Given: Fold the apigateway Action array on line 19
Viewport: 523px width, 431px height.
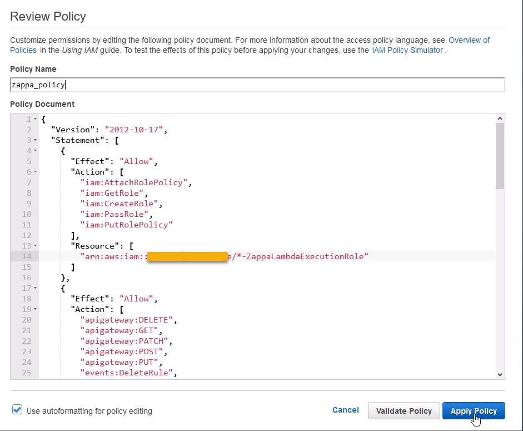Looking at the screenshot, I should [x=36, y=309].
